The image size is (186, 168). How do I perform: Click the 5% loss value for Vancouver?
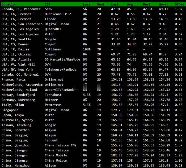[x=85, y=9]
